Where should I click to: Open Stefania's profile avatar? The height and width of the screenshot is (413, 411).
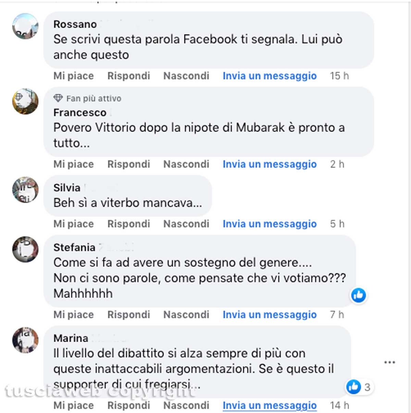coord(25,249)
